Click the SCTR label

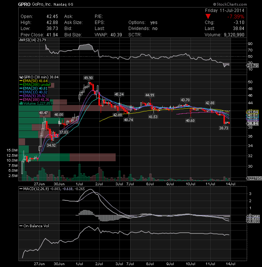[x=135, y=35]
